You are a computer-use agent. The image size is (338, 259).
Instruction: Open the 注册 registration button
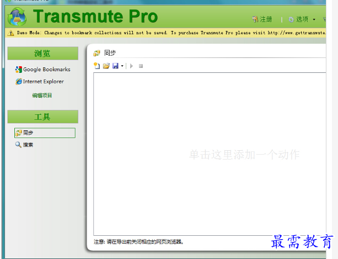pos(262,19)
